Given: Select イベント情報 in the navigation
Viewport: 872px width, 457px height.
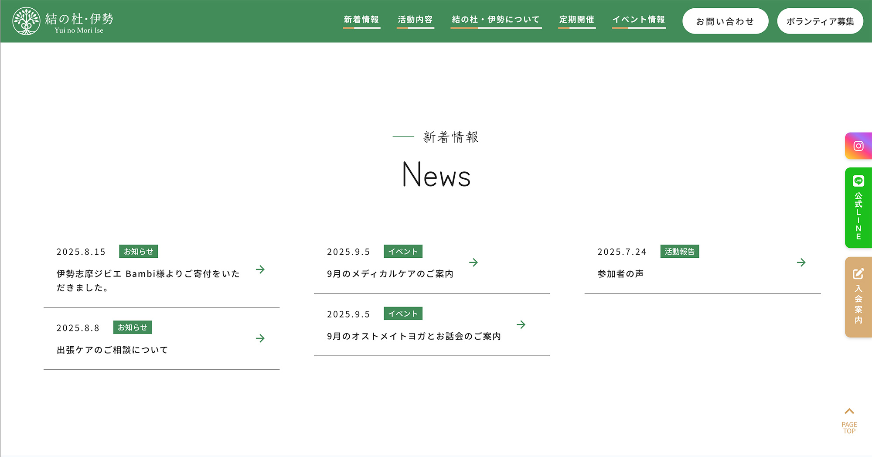Looking at the screenshot, I should tap(638, 20).
